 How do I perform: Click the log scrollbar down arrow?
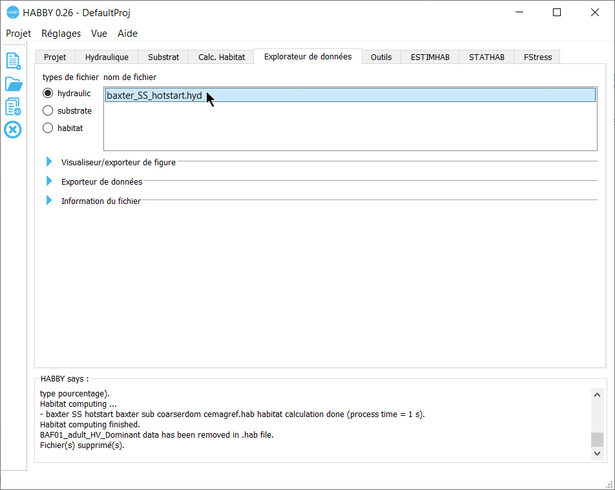(597, 454)
